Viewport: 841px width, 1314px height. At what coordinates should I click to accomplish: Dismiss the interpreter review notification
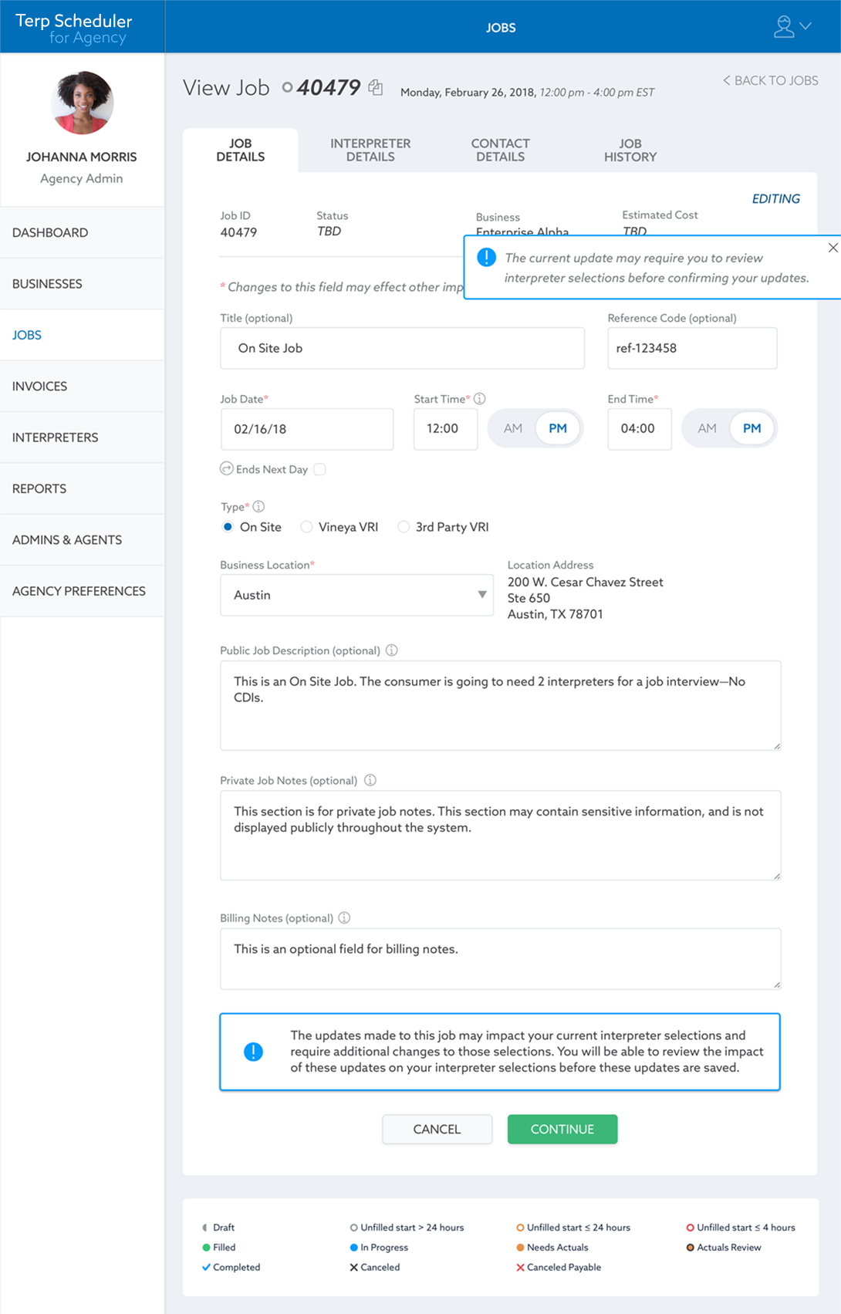point(833,248)
